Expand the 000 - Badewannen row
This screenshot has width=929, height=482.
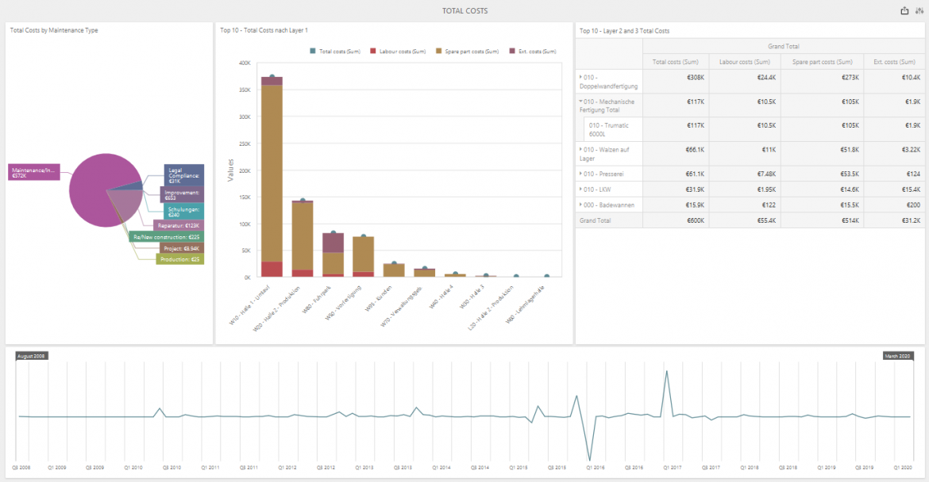(x=580, y=204)
